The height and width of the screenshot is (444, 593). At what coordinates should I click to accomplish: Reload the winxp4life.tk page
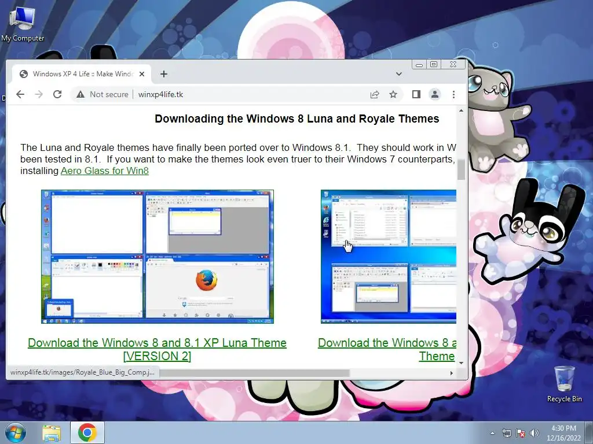click(57, 94)
